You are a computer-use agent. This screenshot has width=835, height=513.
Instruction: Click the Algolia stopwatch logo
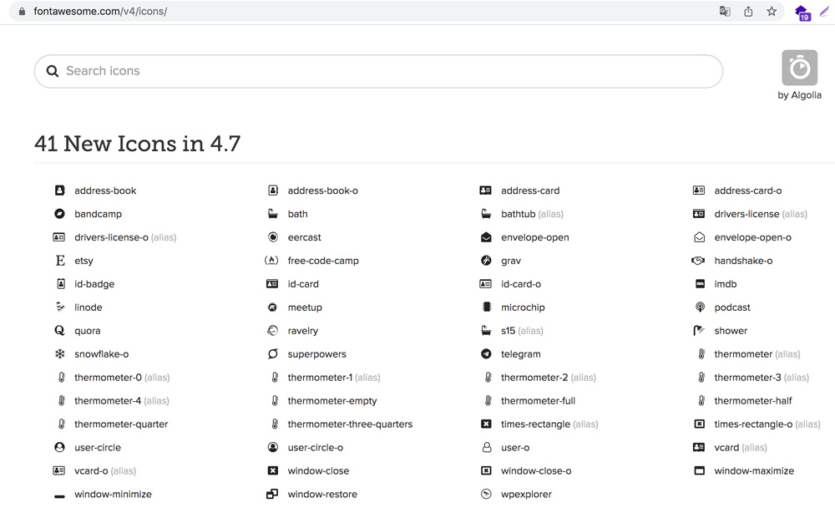799,68
